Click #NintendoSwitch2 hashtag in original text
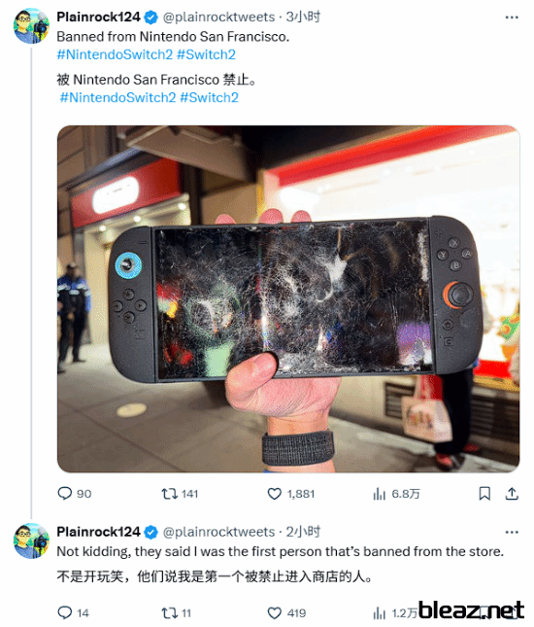 (x=115, y=54)
